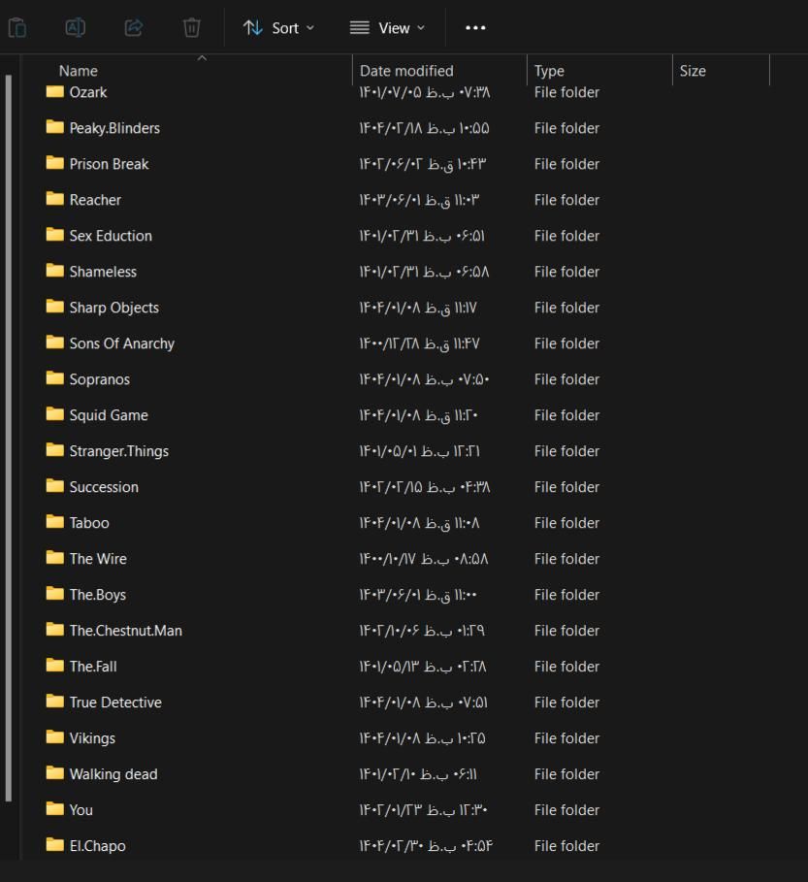Click the Vikings name text
808x882 pixels.
click(92, 738)
